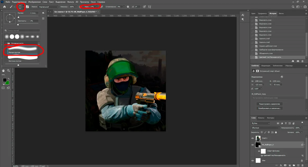Open the Режим blending mode dropdown

coord(49,7)
